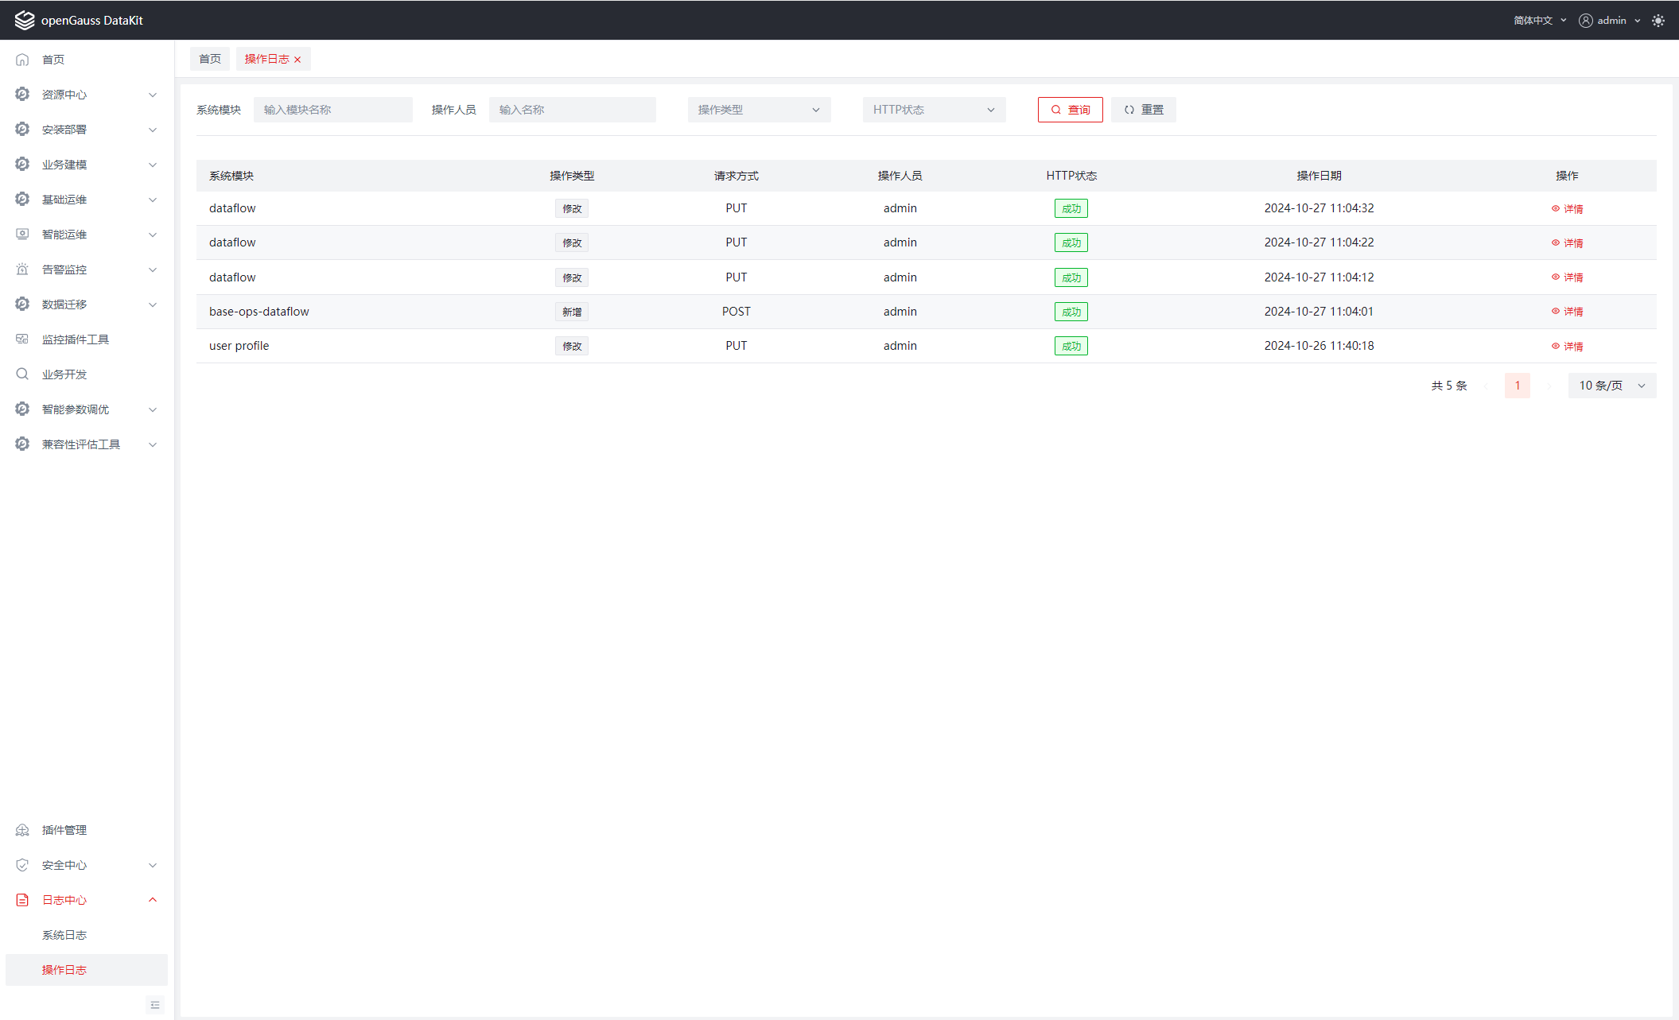This screenshot has width=1679, height=1020.
Task: Open 操作日志 in the sidebar
Action: [87, 970]
